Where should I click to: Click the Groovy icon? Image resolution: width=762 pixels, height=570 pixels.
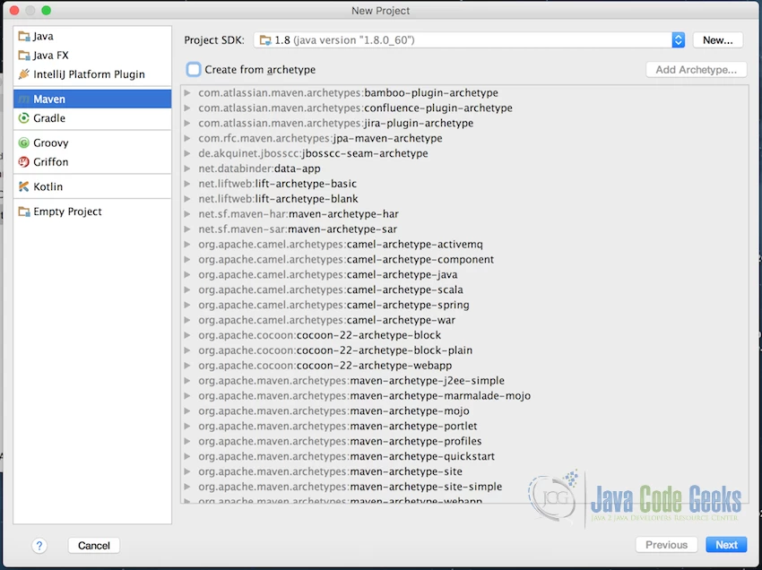click(x=24, y=142)
